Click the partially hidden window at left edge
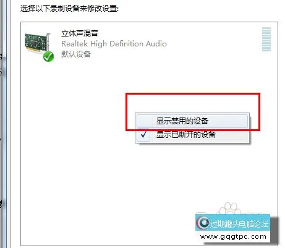This screenshot has height=248, width=285. click(x=3, y=124)
